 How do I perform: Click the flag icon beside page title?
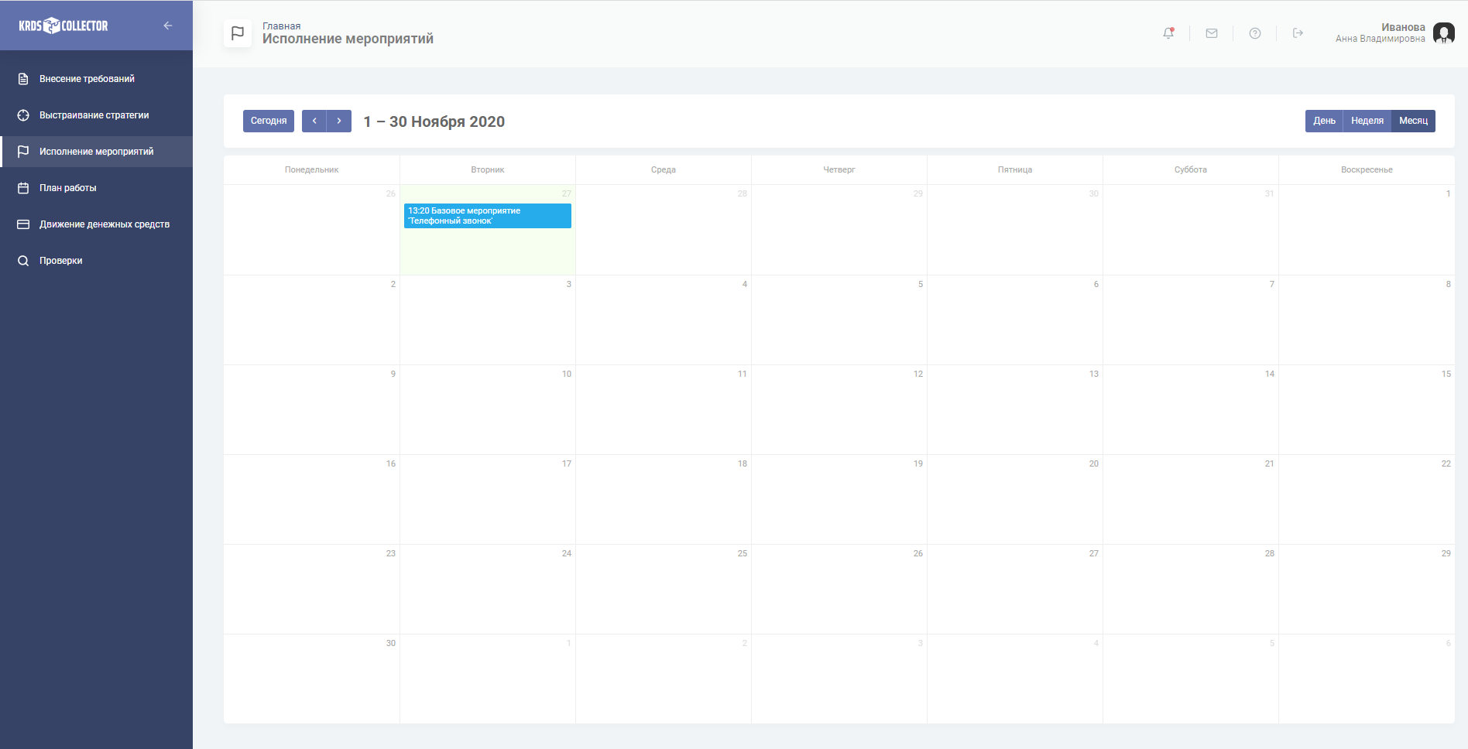coord(238,33)
